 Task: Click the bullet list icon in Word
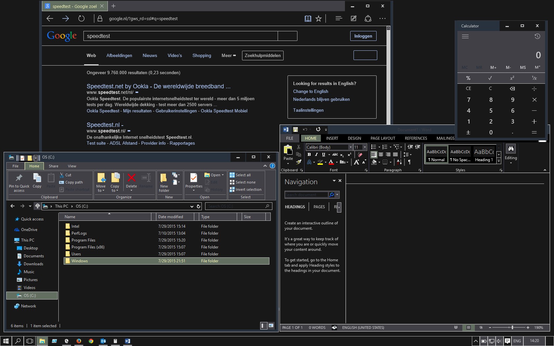[374, 147]
